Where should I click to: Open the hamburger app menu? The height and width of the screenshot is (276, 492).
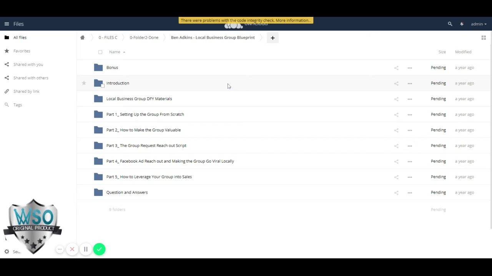pos(7,24)
